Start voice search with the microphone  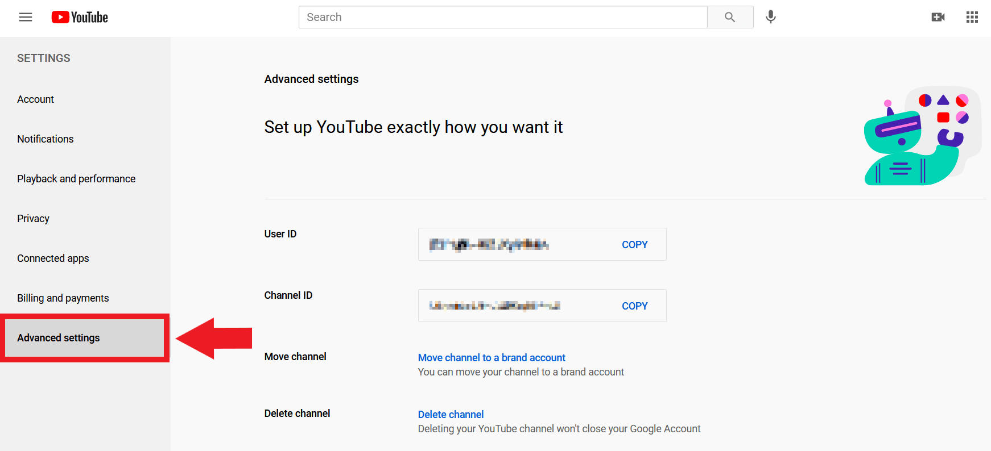771,17
